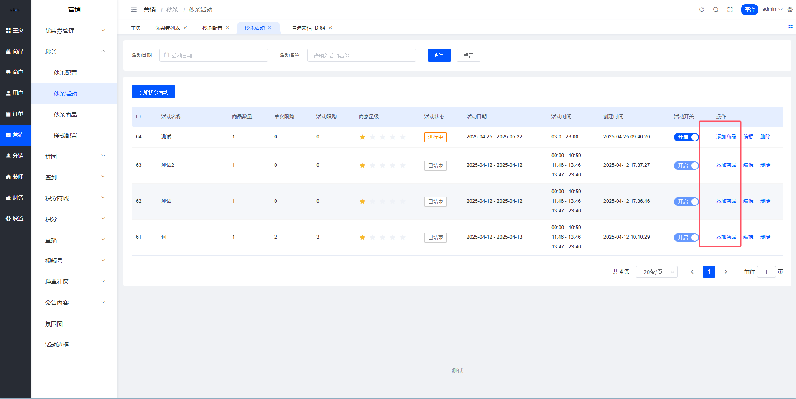Open the search magnifier icon

pyautogui.click(x=716, y=10)
